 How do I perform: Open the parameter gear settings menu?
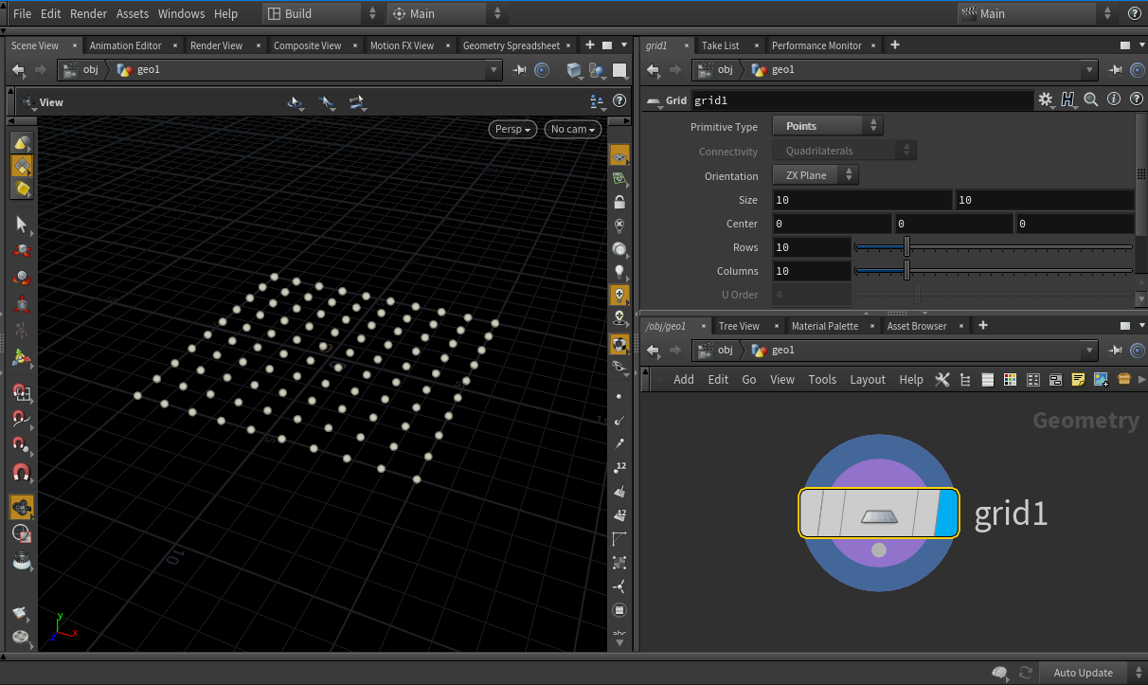(x=1046, y=99)
